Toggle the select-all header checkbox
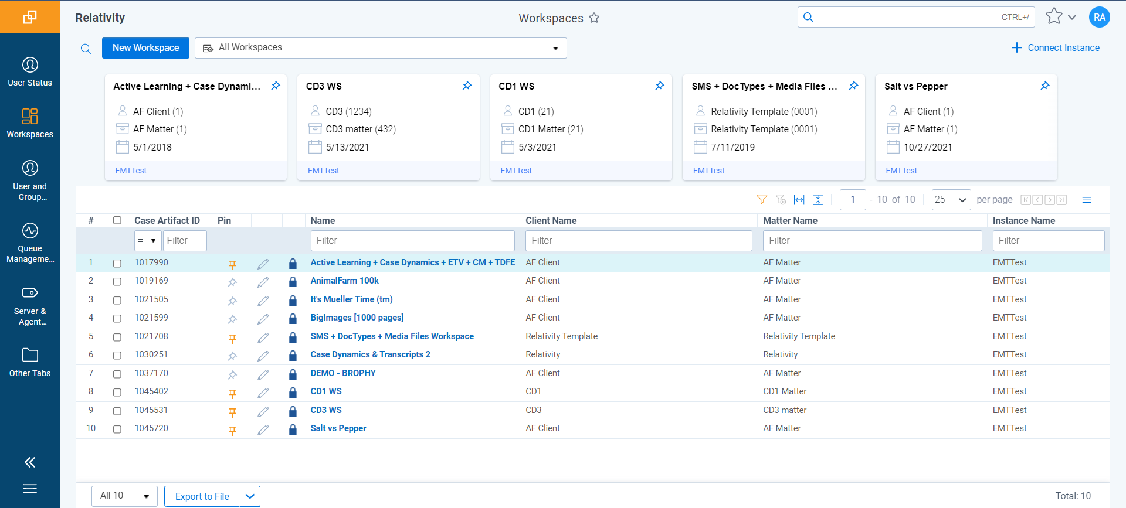1126x508 pixels. click(x=117, y=220)
